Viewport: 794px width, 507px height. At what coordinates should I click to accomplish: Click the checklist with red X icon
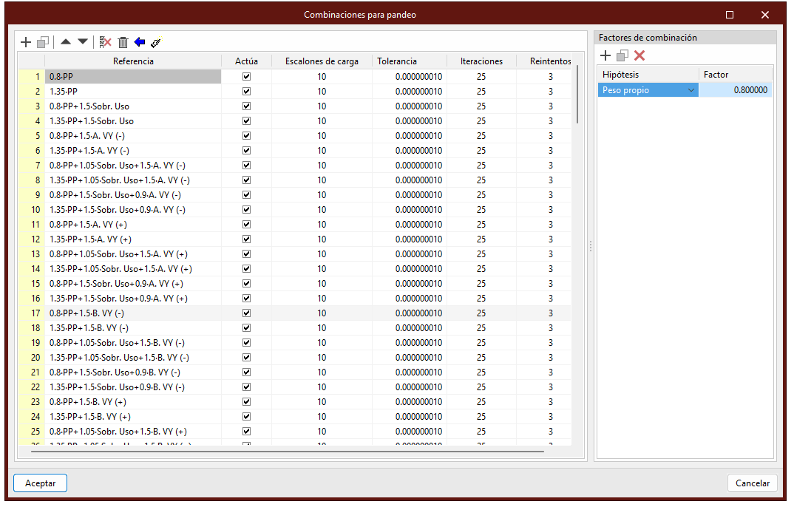coord(106,43)
